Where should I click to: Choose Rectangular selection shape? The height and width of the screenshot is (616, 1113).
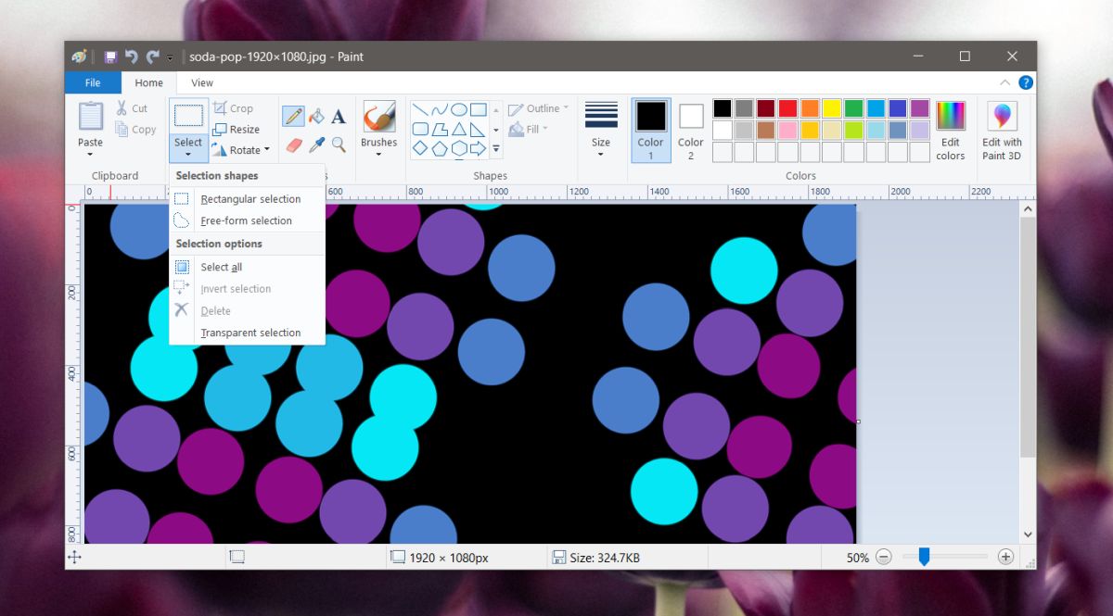click(250, 199)
